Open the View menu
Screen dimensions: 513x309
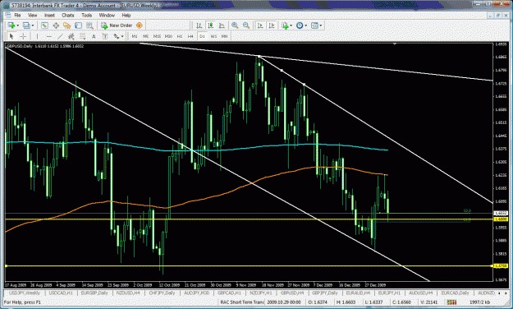(32, 15)
